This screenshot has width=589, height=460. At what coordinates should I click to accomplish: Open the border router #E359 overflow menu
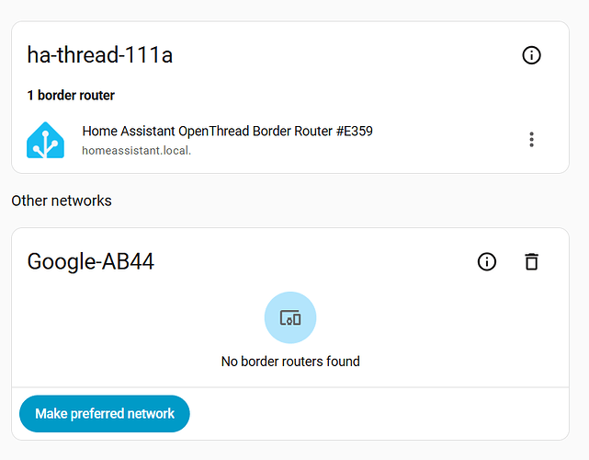(x=531, y=140)
